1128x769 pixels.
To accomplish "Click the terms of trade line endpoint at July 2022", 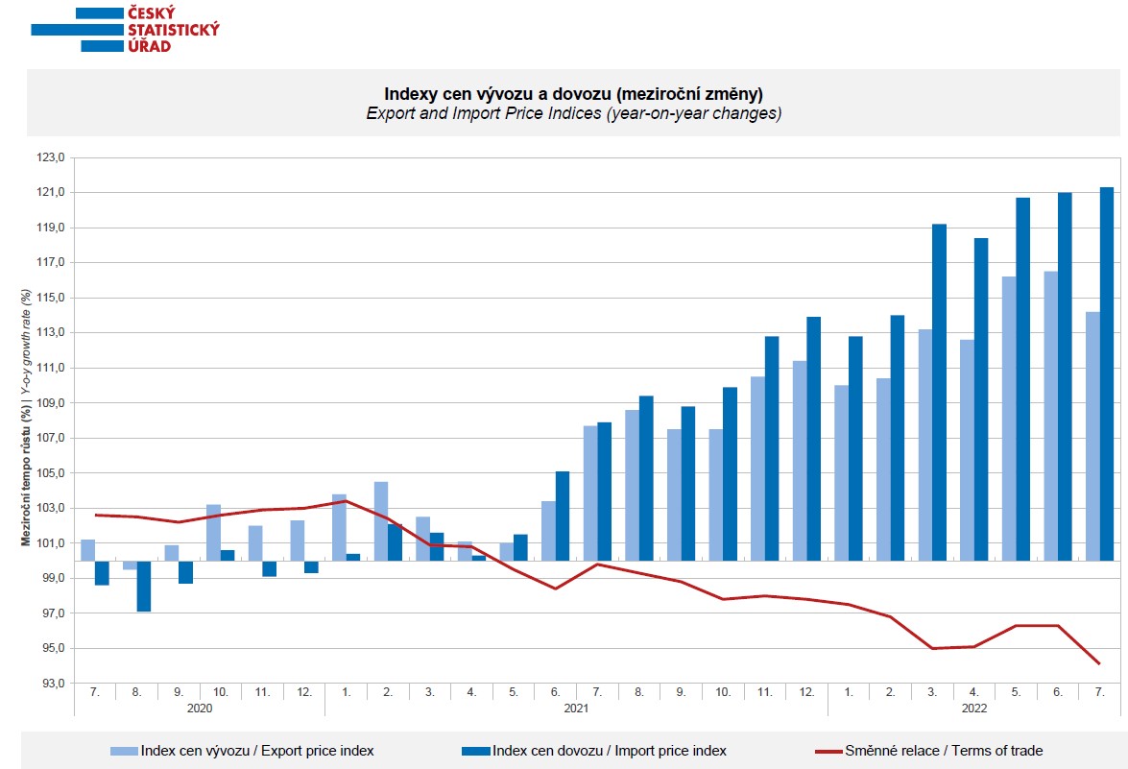I will coord(1098,663).
